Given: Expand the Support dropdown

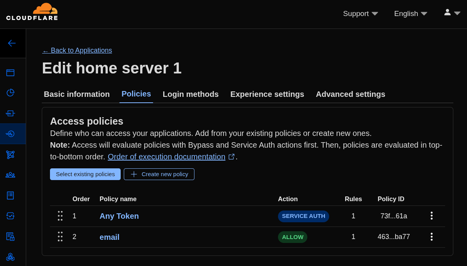Looking at the screenshot, I should coord(360,14).
